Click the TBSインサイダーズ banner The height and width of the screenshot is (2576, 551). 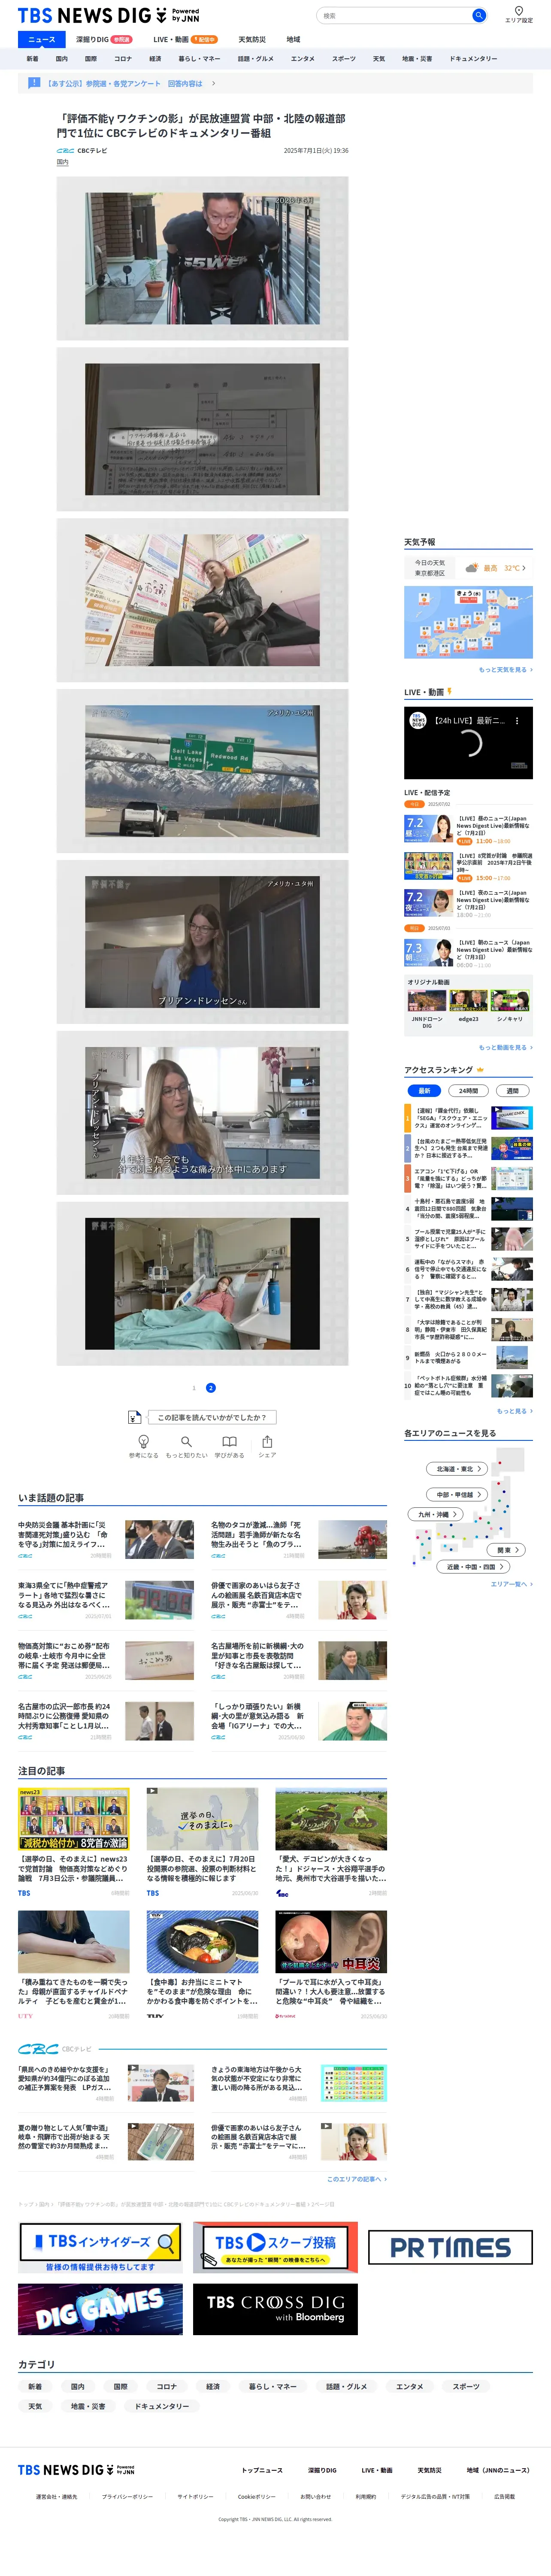[x=100, y=2247]
